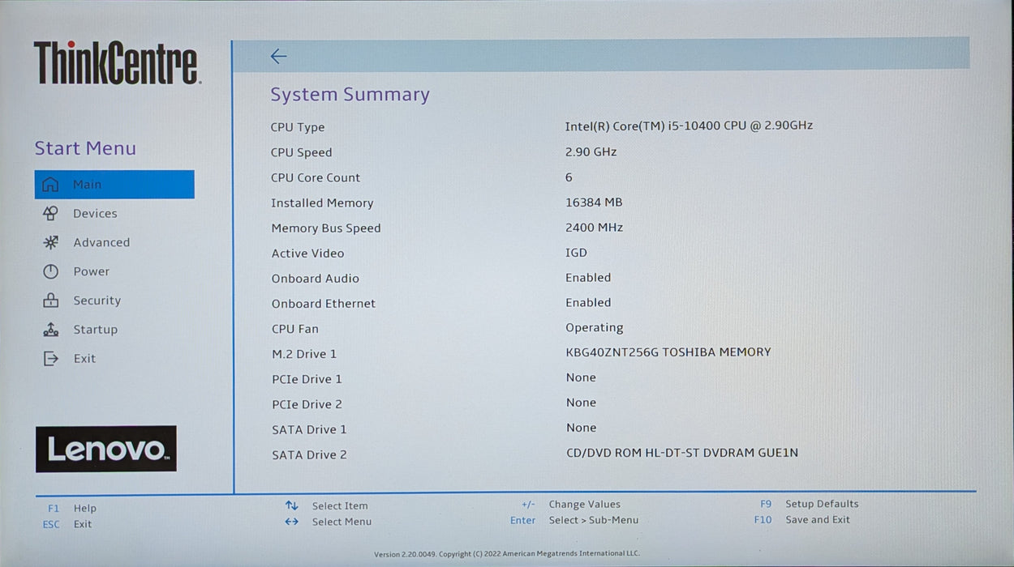Click the Start Menu heading
Viewport: 1014px width, 567px height.
pos(85,148)
